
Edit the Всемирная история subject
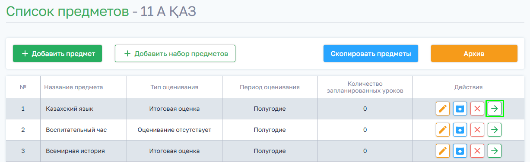443,151
